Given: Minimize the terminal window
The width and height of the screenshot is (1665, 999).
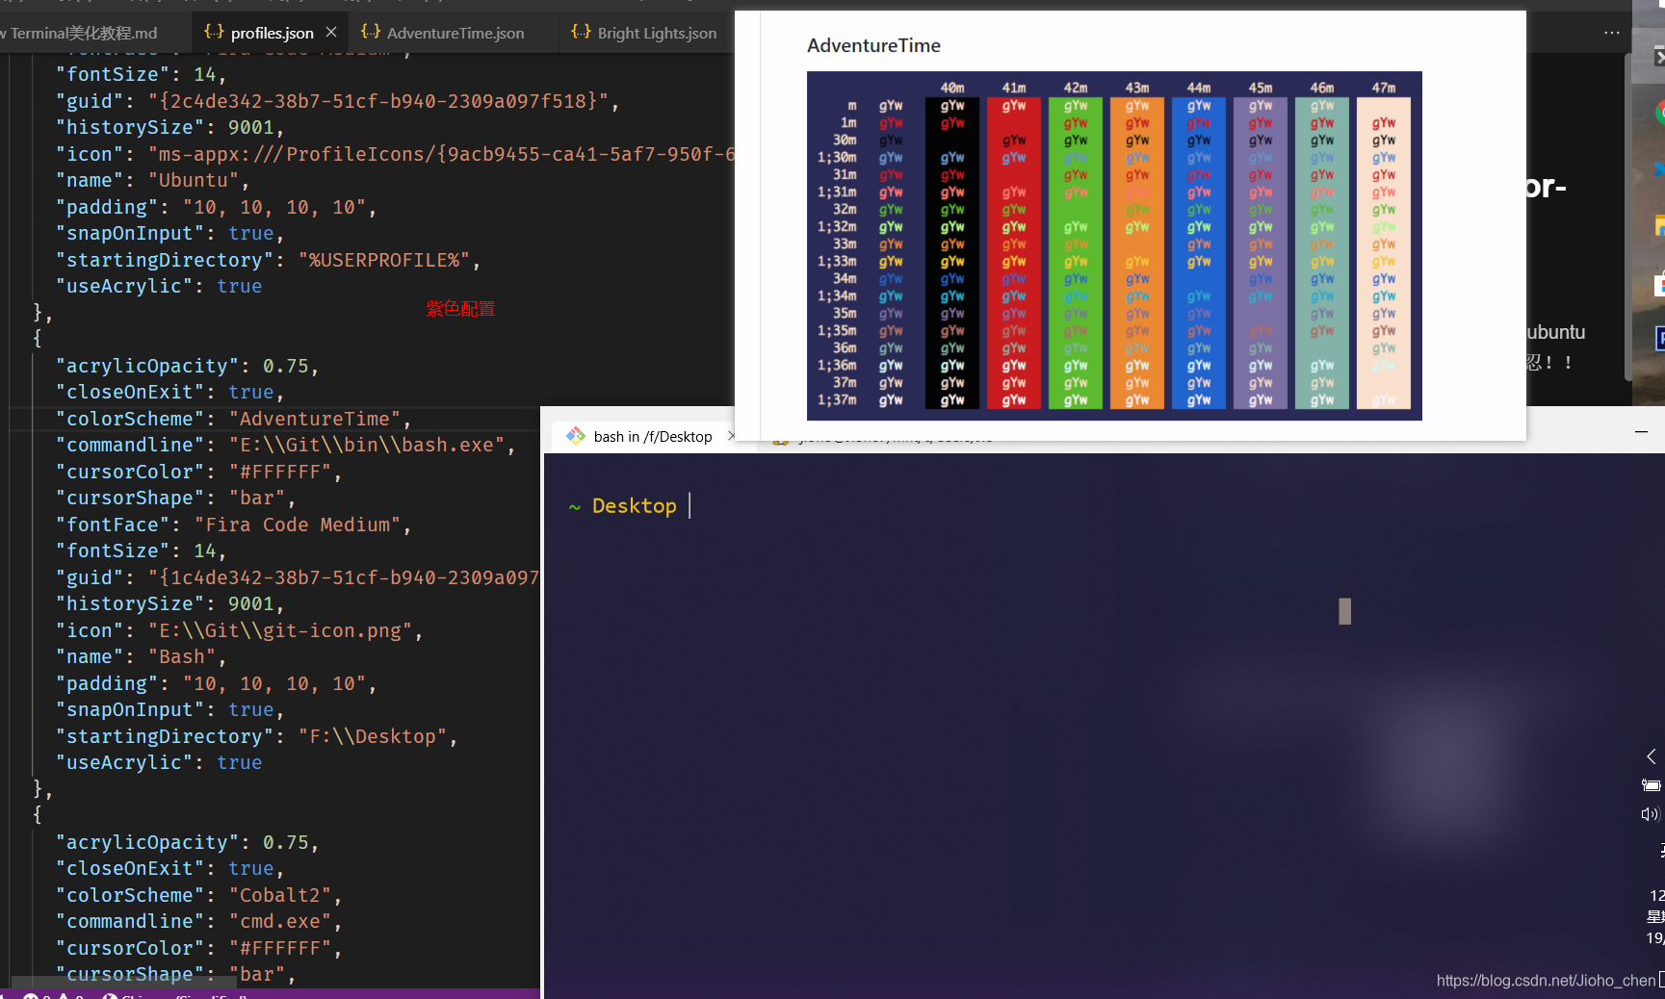Looking at the screenshot, I should point(1641,433).
